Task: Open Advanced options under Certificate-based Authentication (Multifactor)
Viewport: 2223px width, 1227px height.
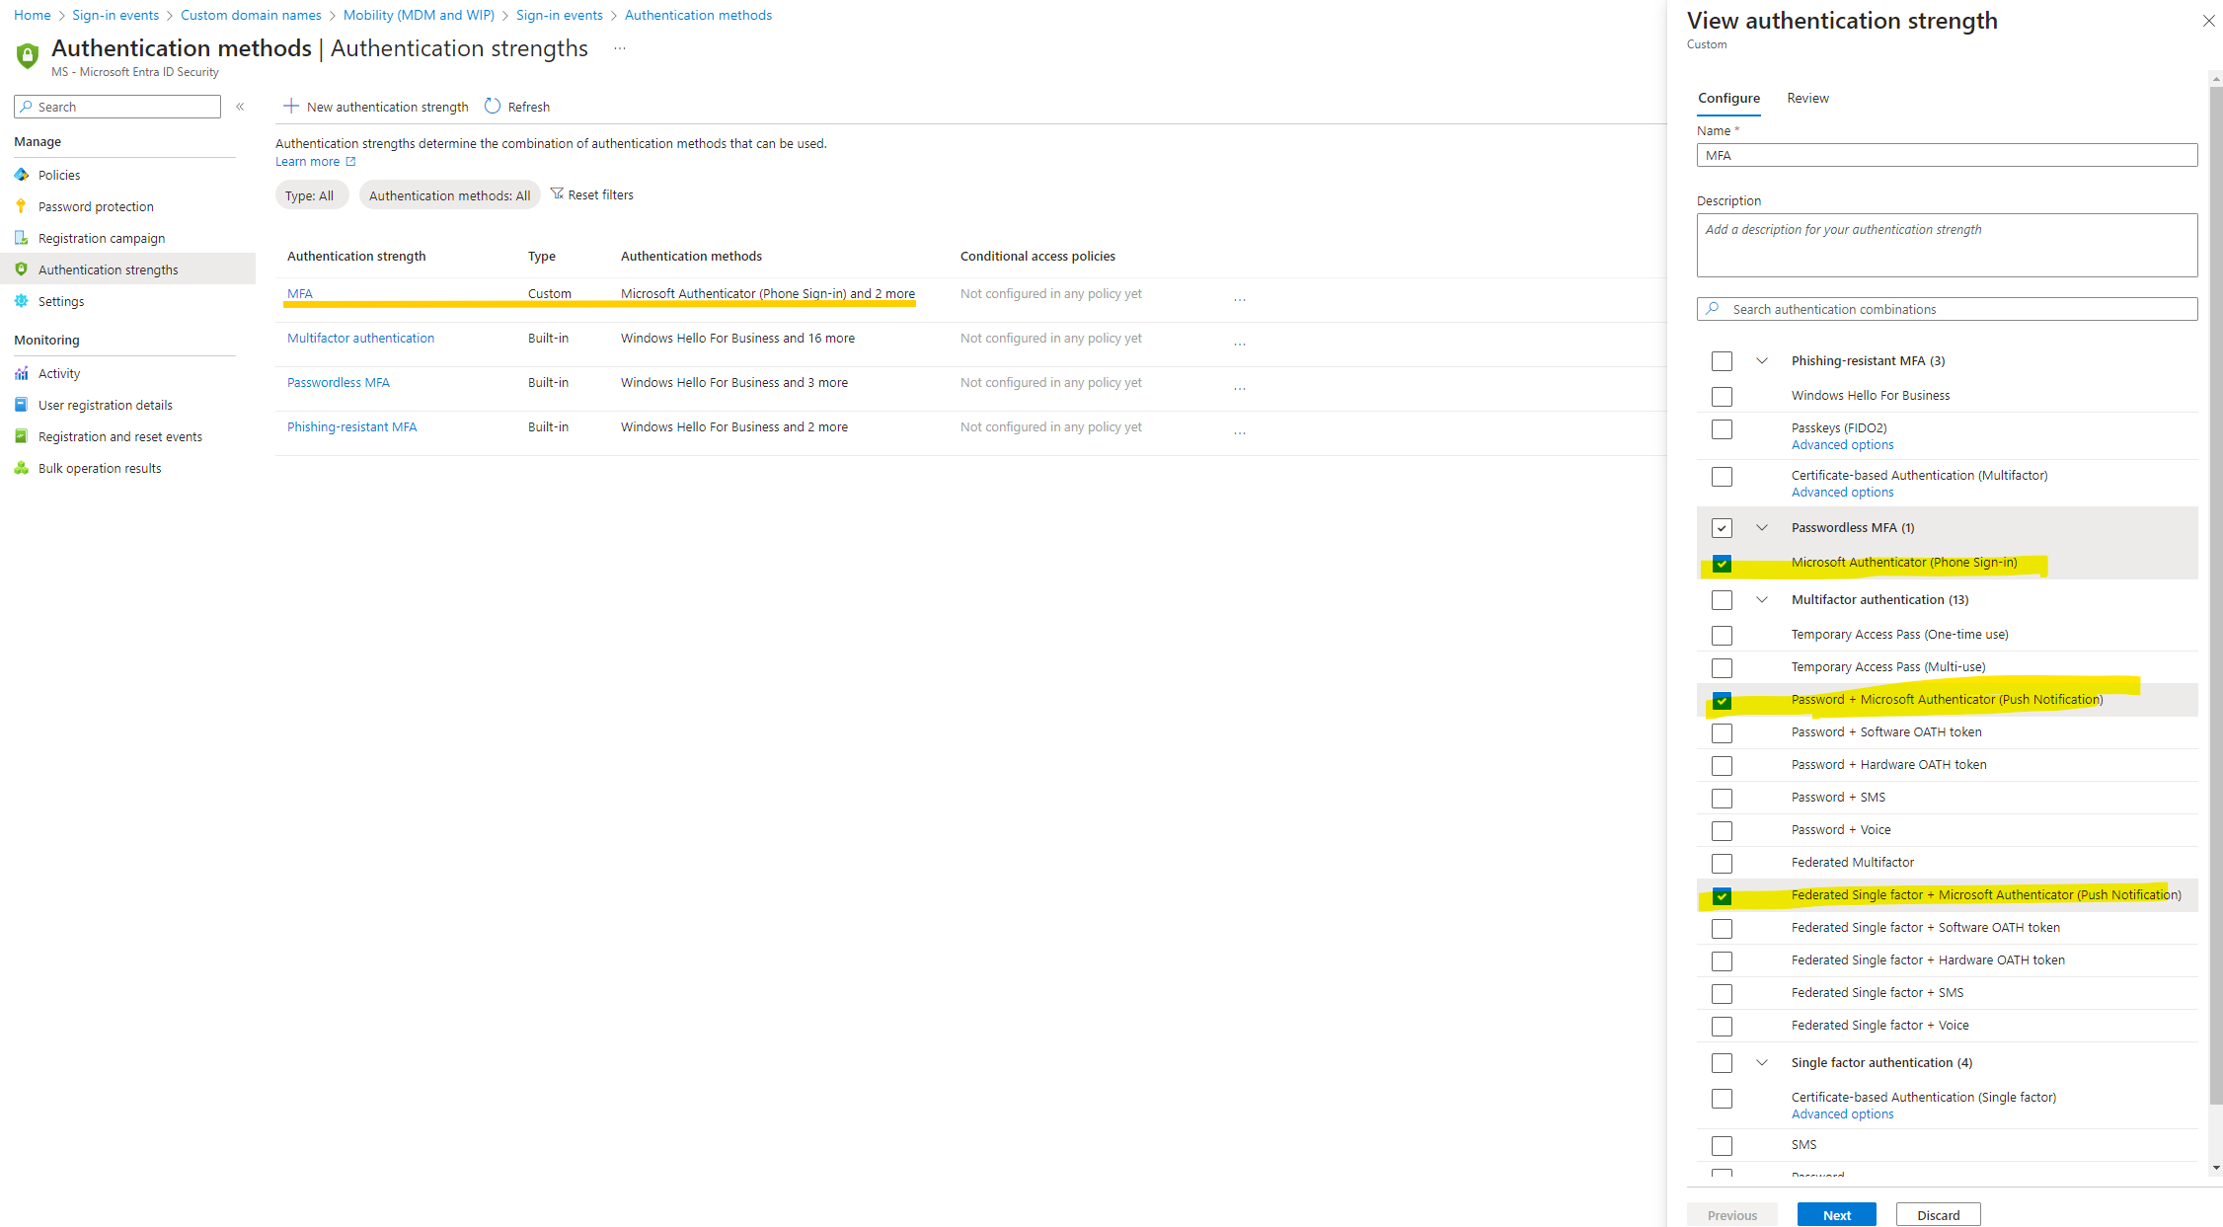Action: click(x=1842, y=493)
